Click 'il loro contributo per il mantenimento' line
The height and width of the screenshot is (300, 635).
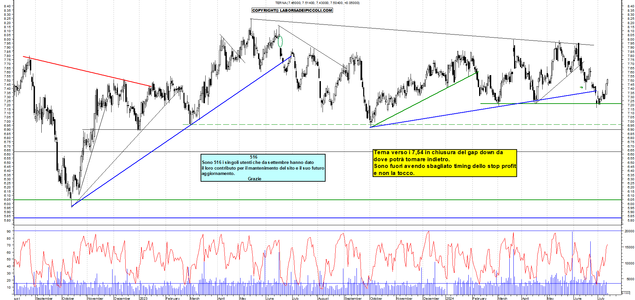[x=263, y=168]
